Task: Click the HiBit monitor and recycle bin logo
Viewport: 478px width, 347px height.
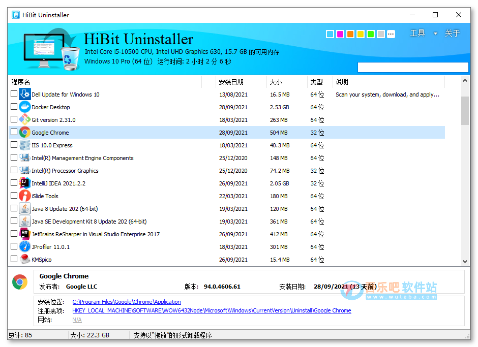Action: (x=51, y=50)
